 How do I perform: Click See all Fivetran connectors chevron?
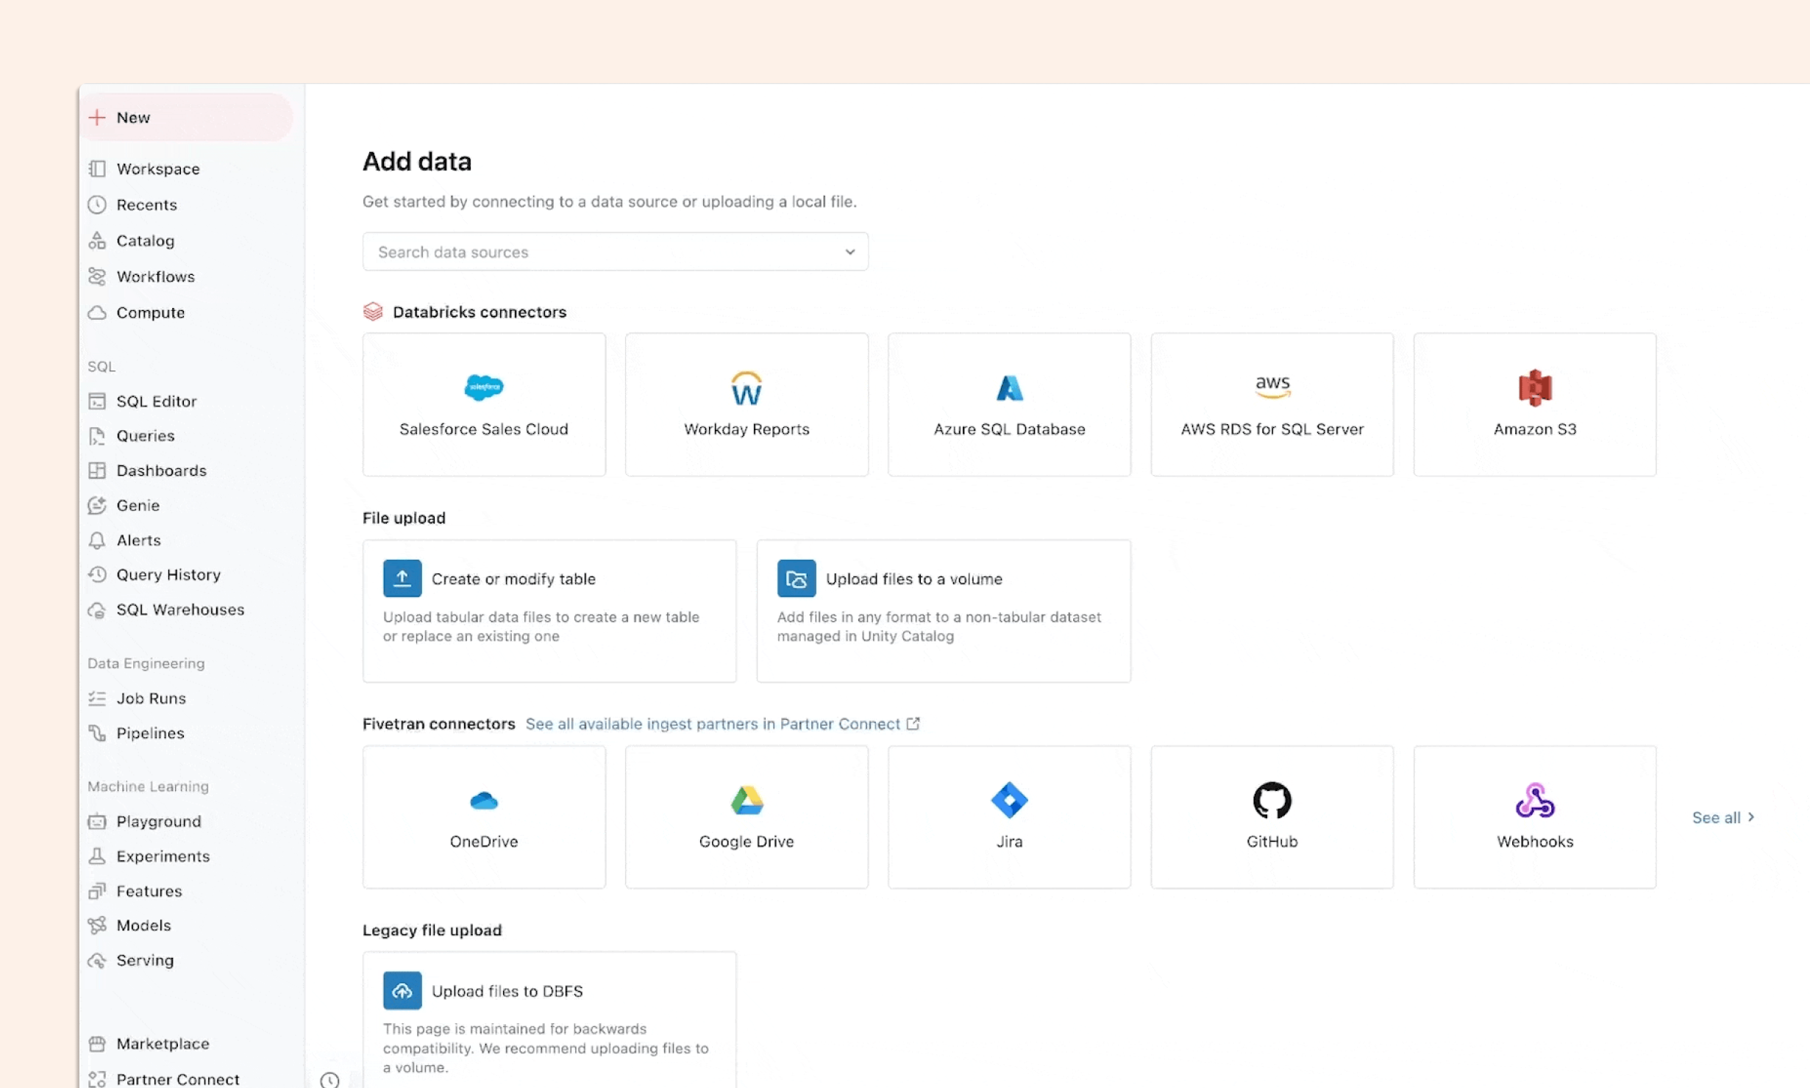(1750, 817)
